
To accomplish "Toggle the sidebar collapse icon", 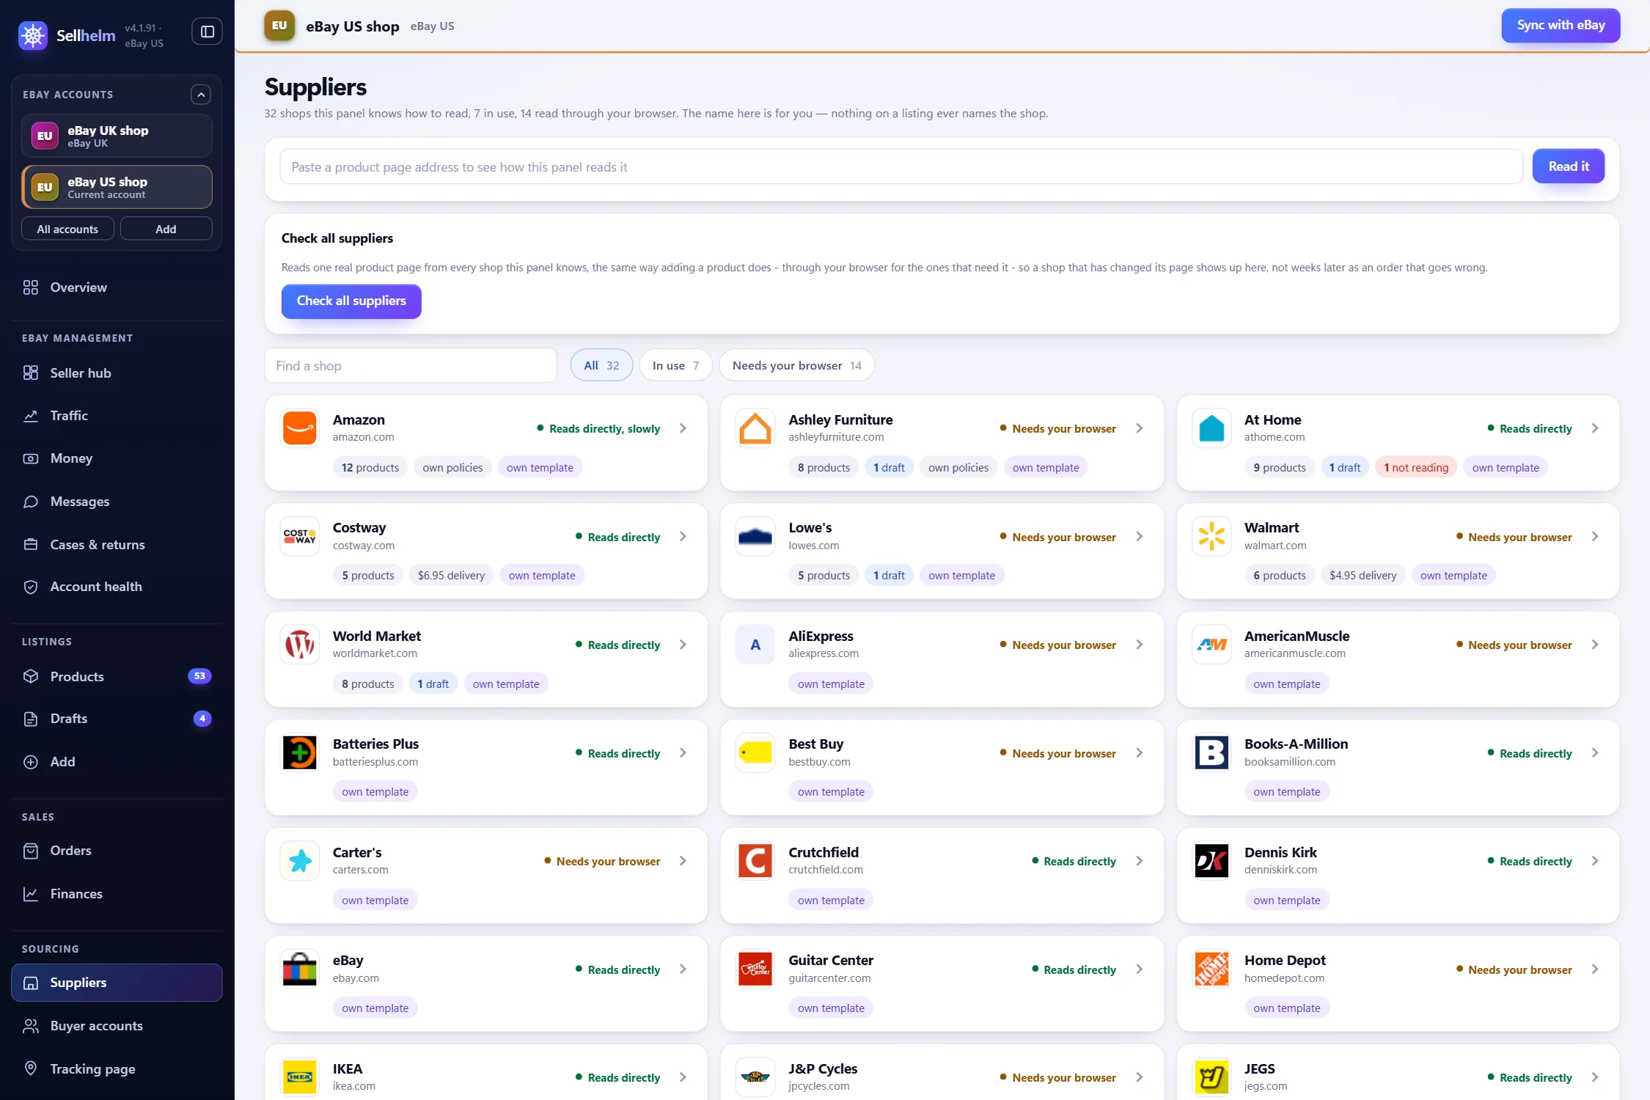I will (207, 32).
